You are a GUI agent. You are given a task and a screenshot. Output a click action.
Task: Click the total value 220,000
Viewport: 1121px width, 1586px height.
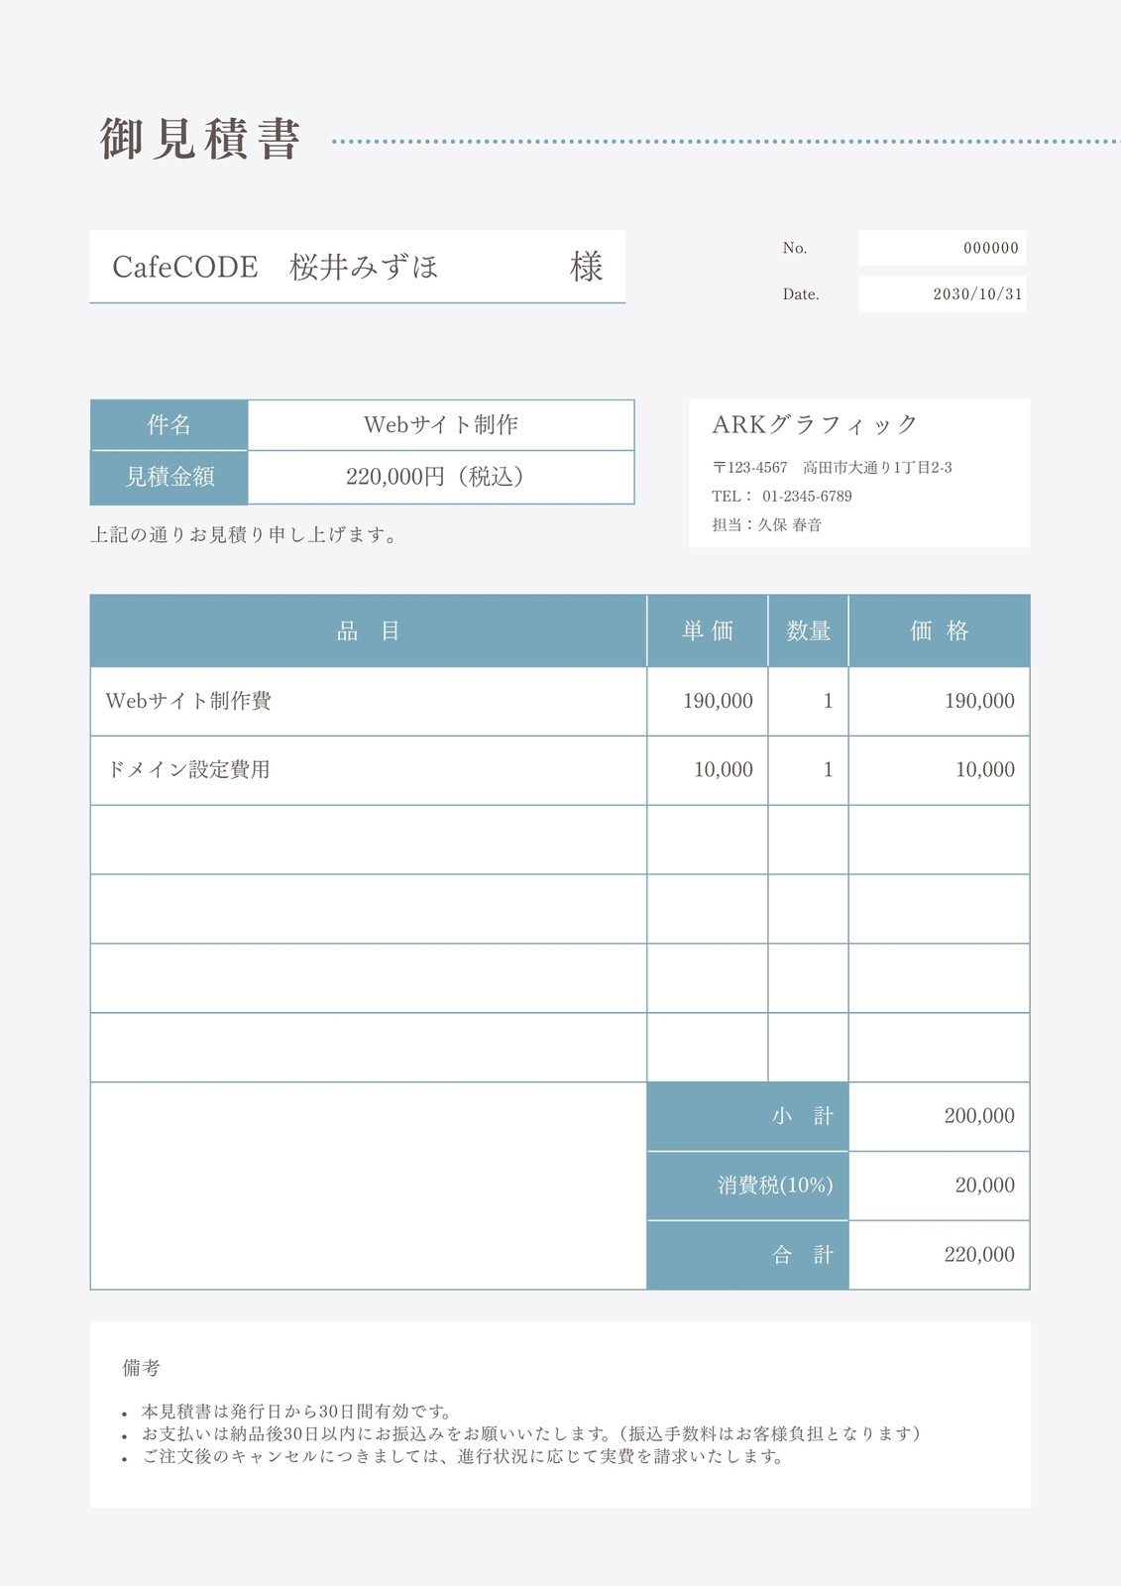coord(940,1255)
